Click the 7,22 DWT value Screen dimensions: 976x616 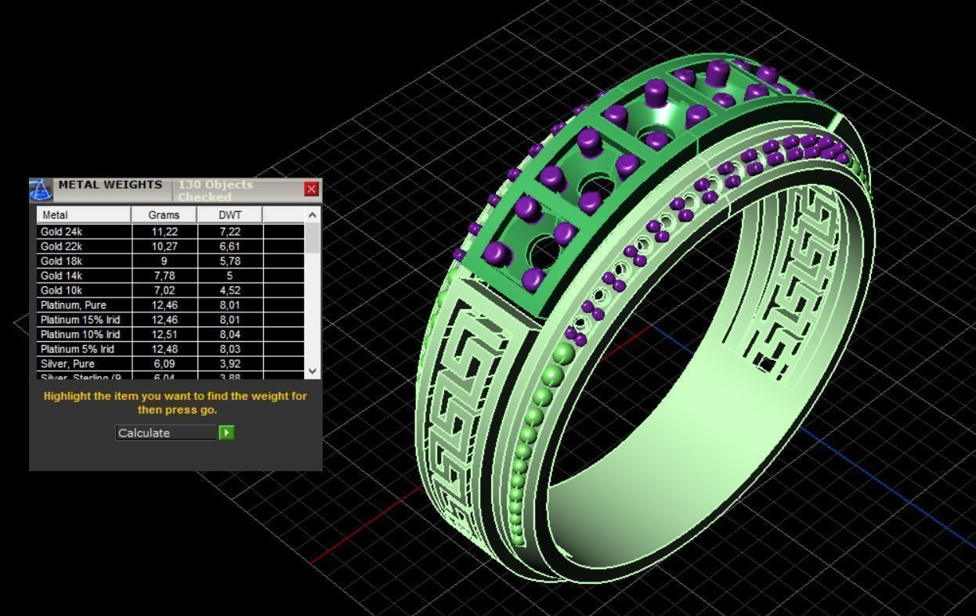point(230,232)
